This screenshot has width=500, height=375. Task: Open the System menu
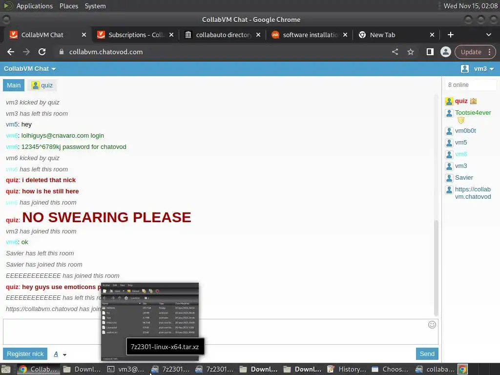(x=95, y=6)
